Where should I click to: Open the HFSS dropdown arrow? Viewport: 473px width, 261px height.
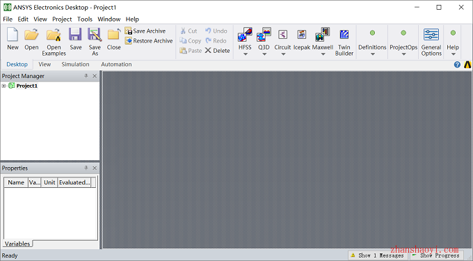[246, 54]
